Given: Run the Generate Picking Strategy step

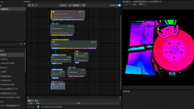Looking at the screenshot, I should (x=70, y=57).
